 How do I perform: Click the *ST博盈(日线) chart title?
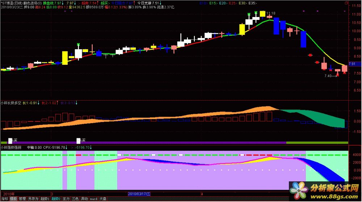click(12, 3)
